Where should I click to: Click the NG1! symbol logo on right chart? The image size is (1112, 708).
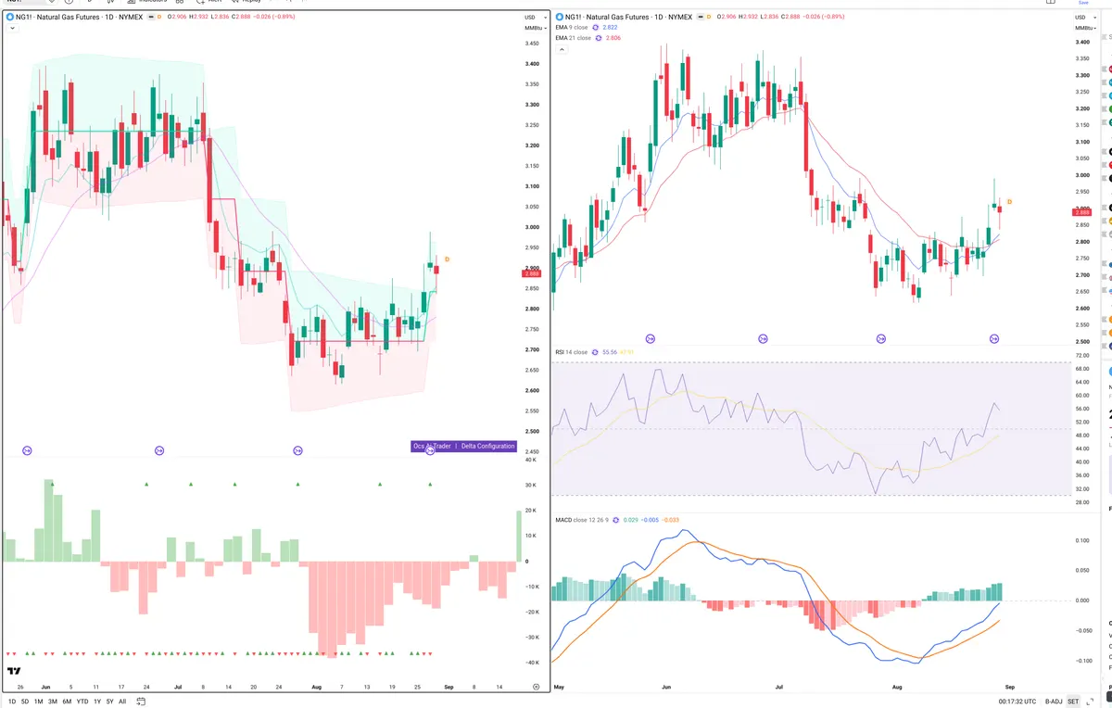559,17
